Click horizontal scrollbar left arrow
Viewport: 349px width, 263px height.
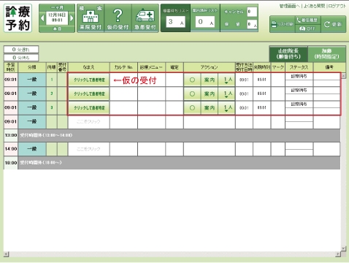pyautogui.click(x=7, y=254)
